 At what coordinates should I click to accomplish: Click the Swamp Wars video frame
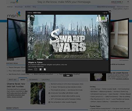(68, 37)
